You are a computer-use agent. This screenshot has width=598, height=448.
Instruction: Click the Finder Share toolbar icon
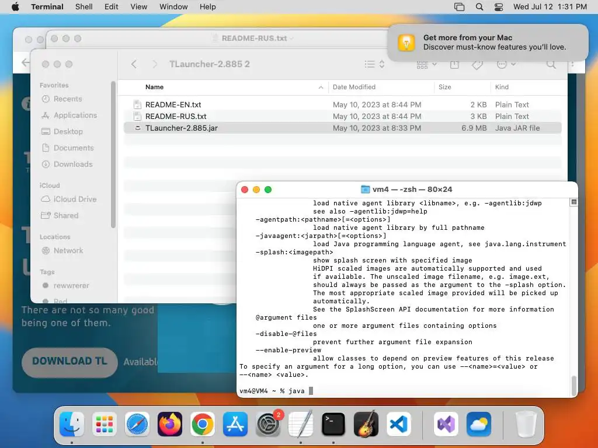click(454, 64)
